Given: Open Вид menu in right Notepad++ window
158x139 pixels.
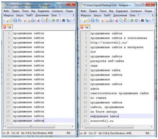Looking at the screenshot, I should tap(111, 11).
